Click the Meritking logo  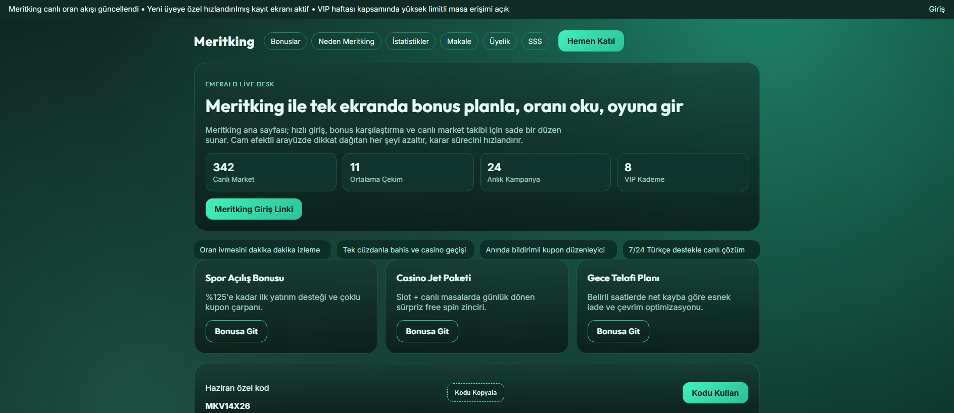click(224, 41)
